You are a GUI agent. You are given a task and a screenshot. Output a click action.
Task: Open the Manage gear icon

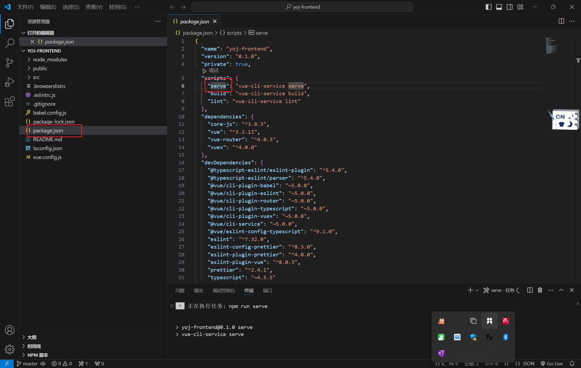[9, 349]
